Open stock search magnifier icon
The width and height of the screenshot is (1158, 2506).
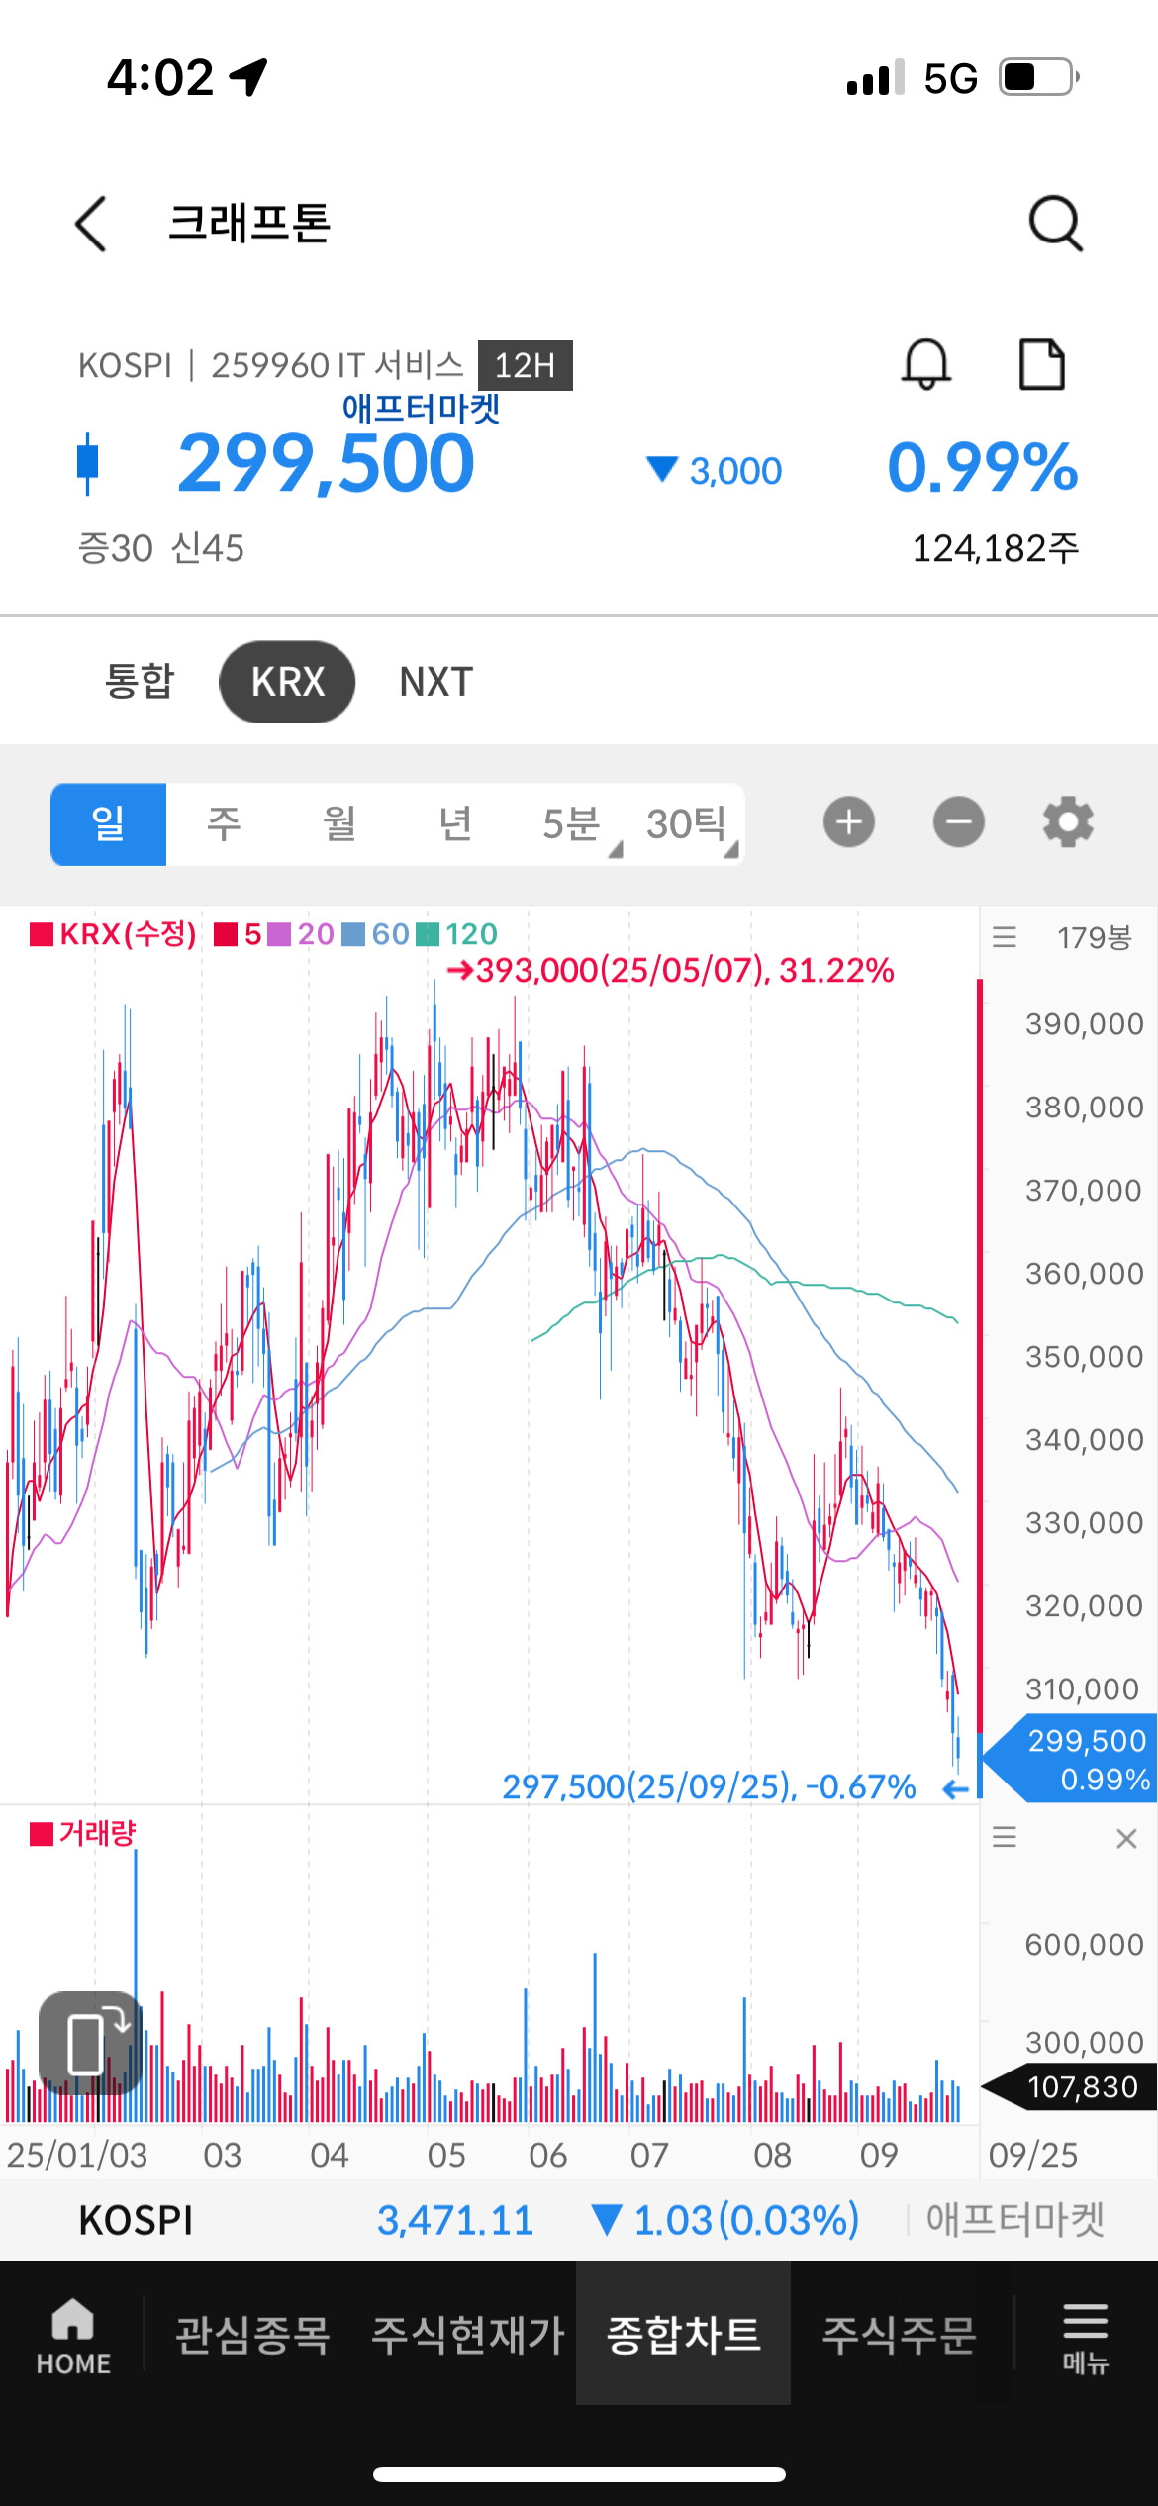(1055, 223)
